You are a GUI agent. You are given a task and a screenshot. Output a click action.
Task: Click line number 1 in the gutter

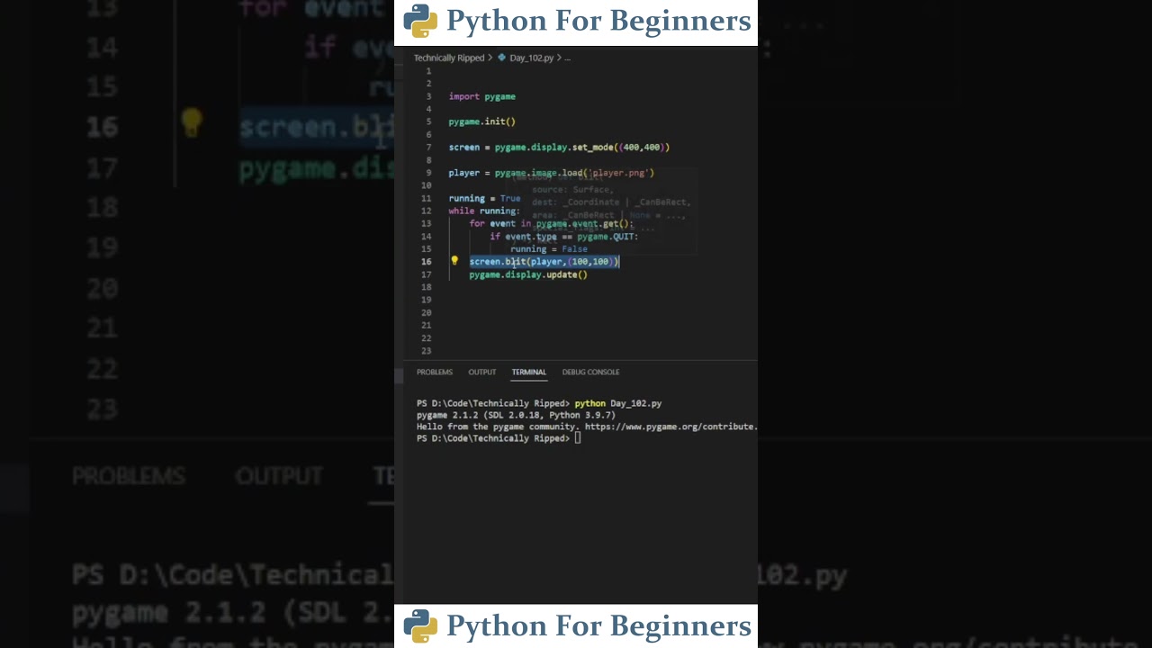428,71
